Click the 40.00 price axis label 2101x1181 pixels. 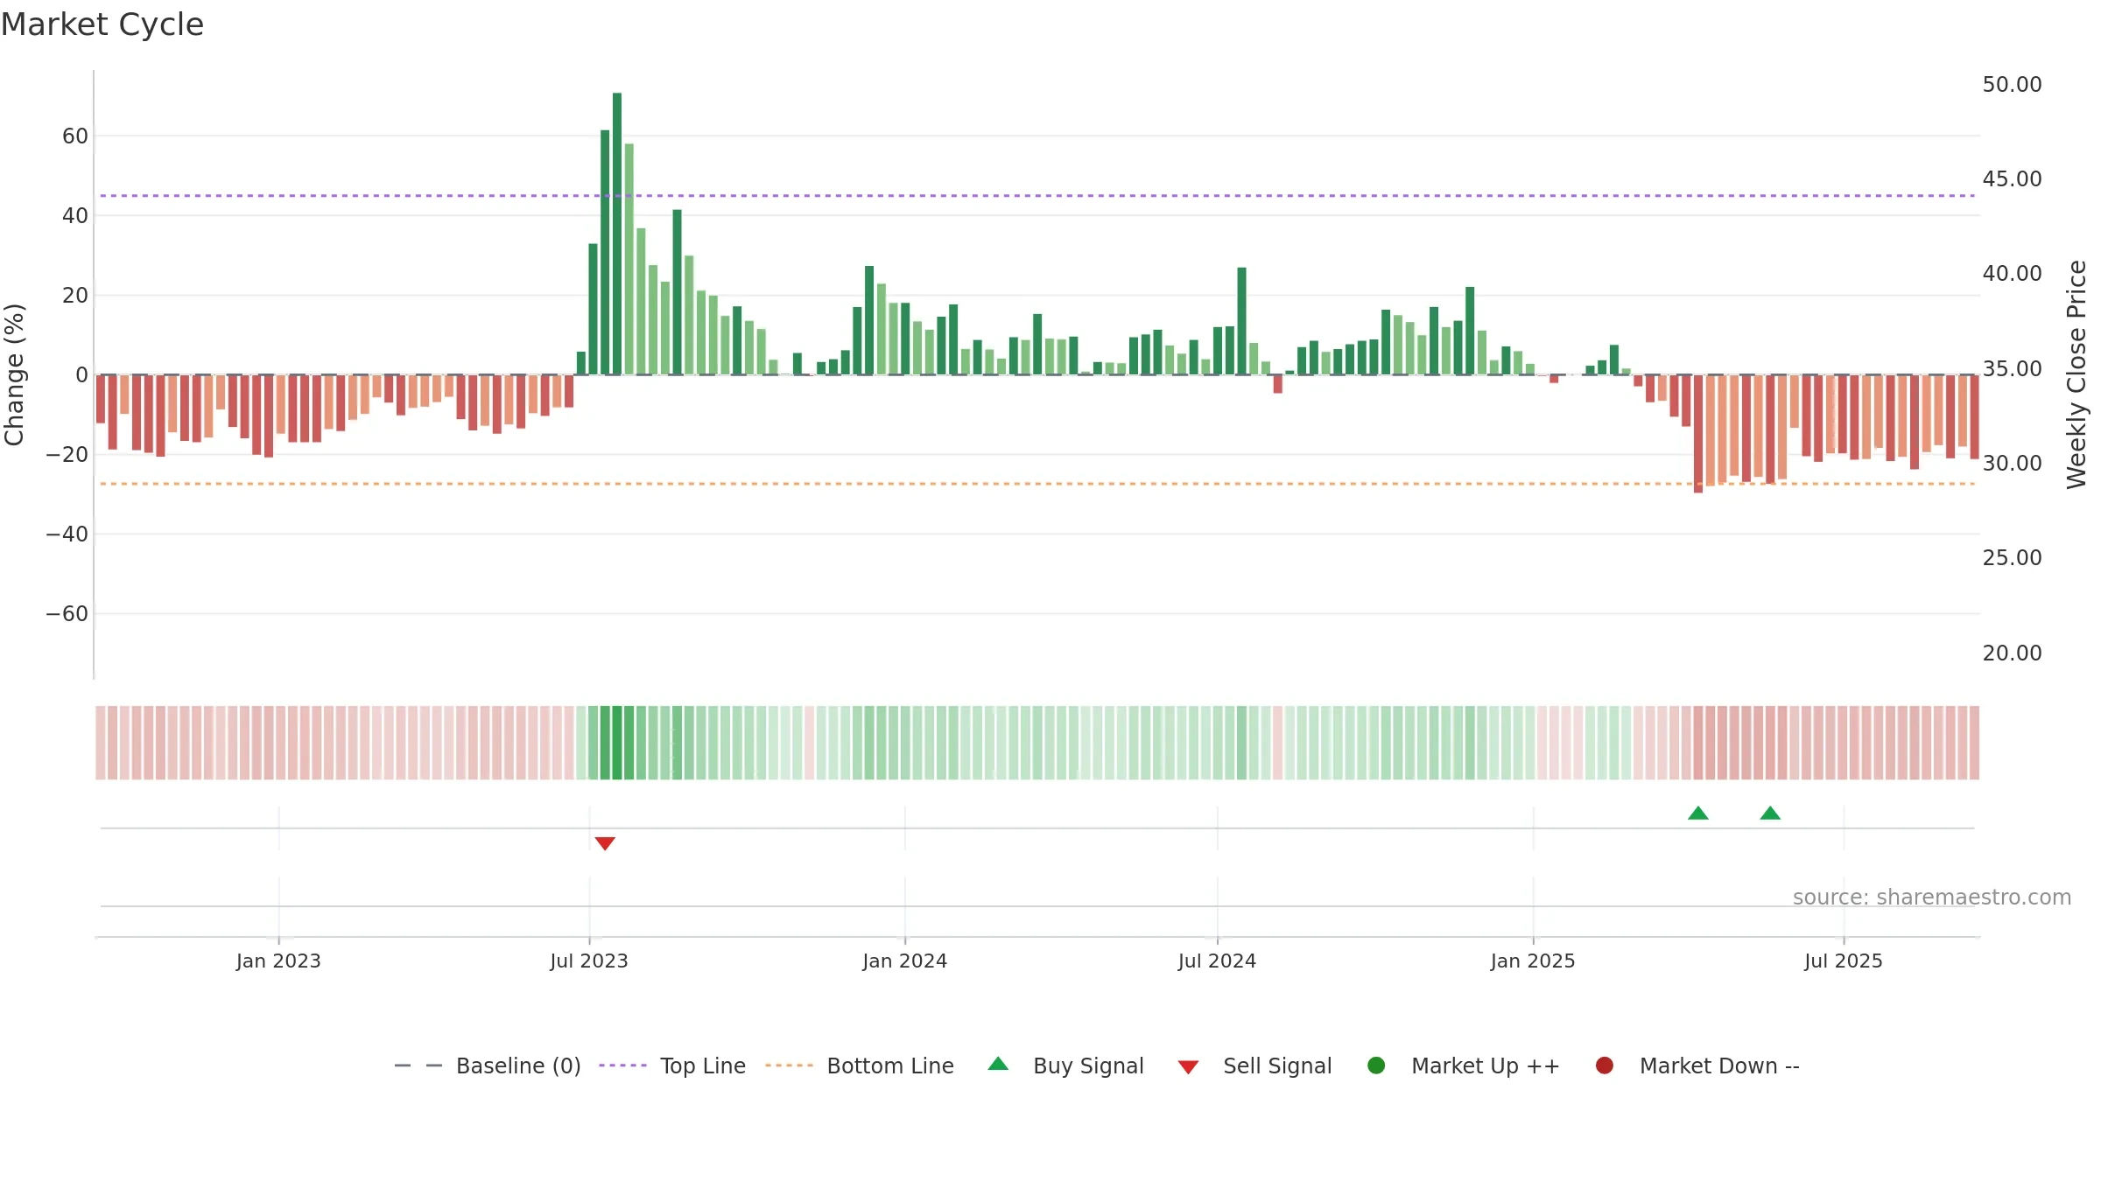2012,273
